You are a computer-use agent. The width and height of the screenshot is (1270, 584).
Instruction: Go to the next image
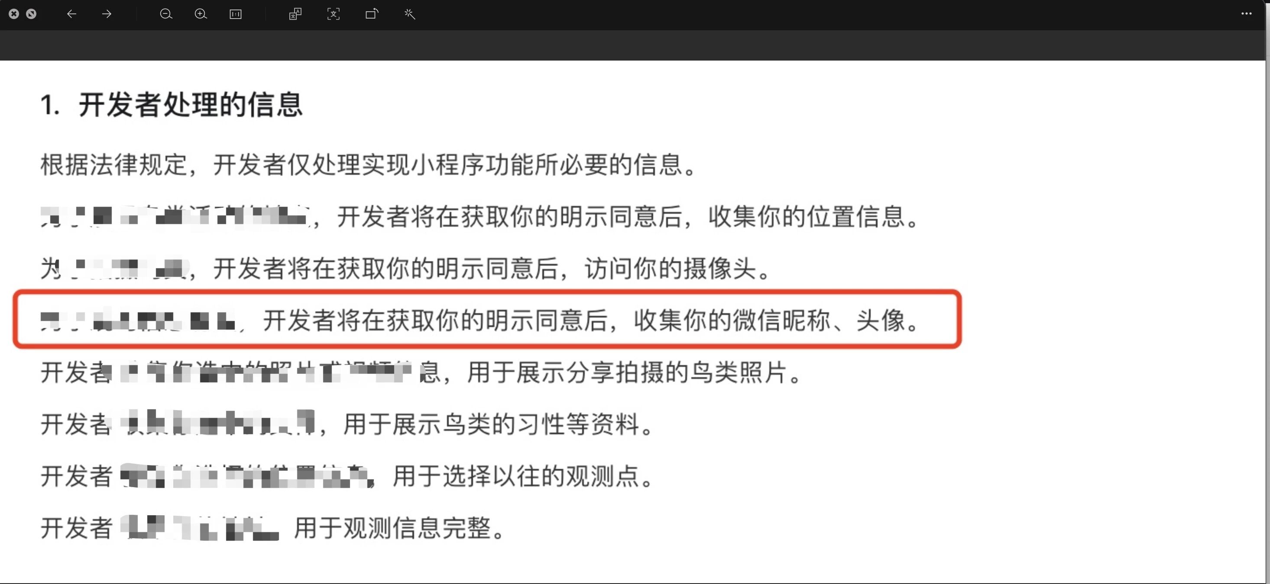point(107,14)
